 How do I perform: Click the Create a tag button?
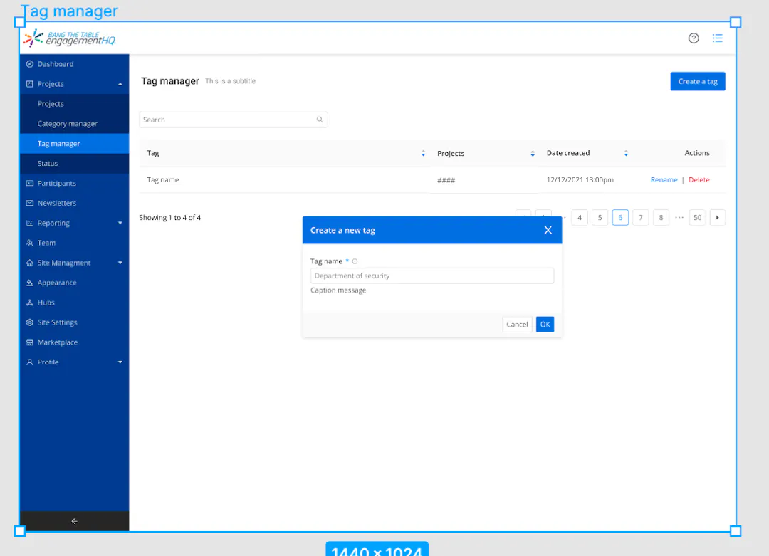point(697,82)
